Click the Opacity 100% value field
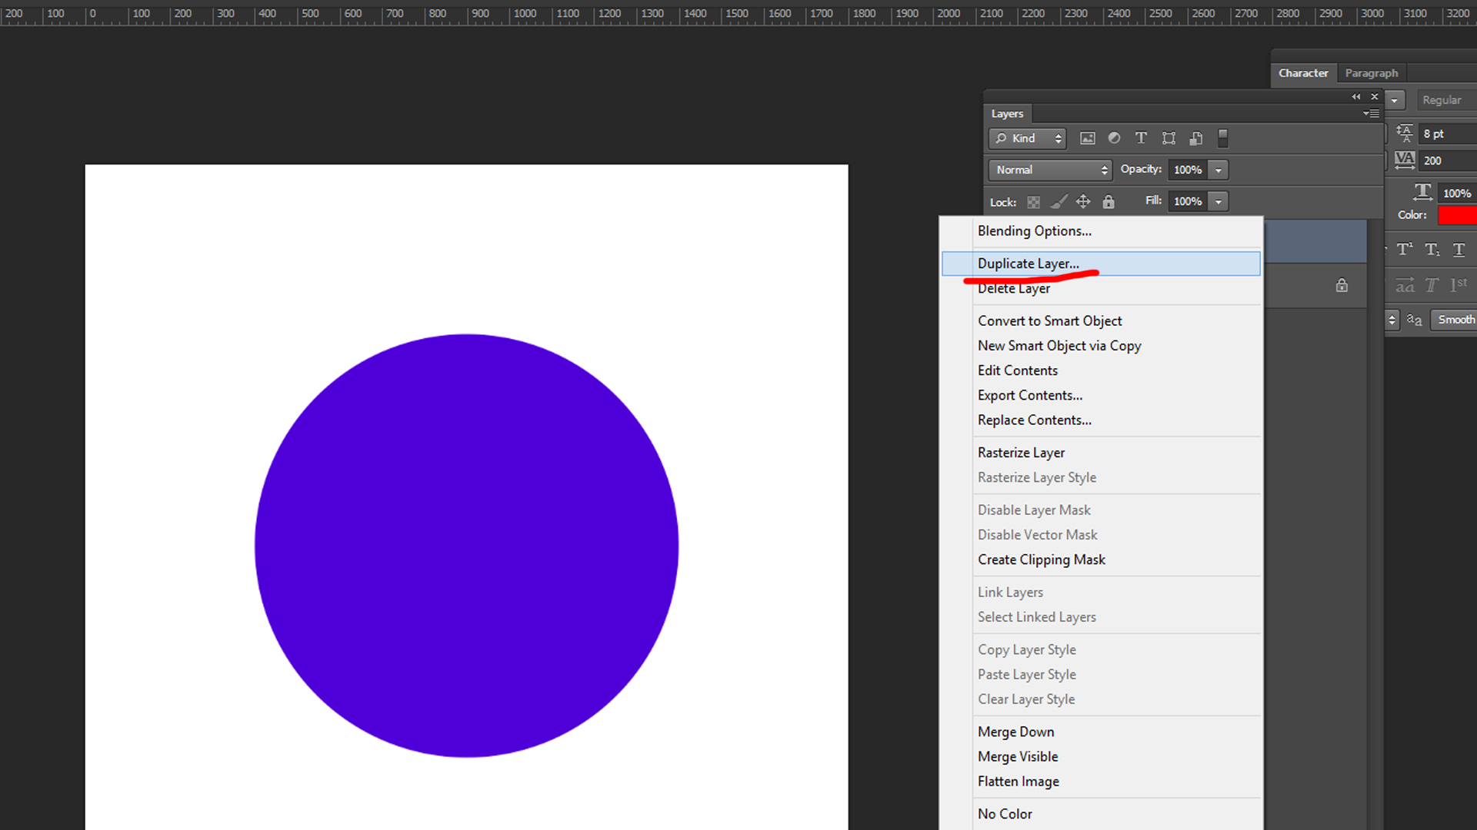 click(x=1188, y=170)
